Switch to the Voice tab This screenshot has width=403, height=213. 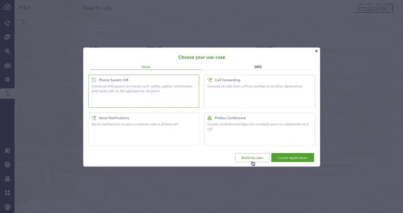[x=145, y=67]
